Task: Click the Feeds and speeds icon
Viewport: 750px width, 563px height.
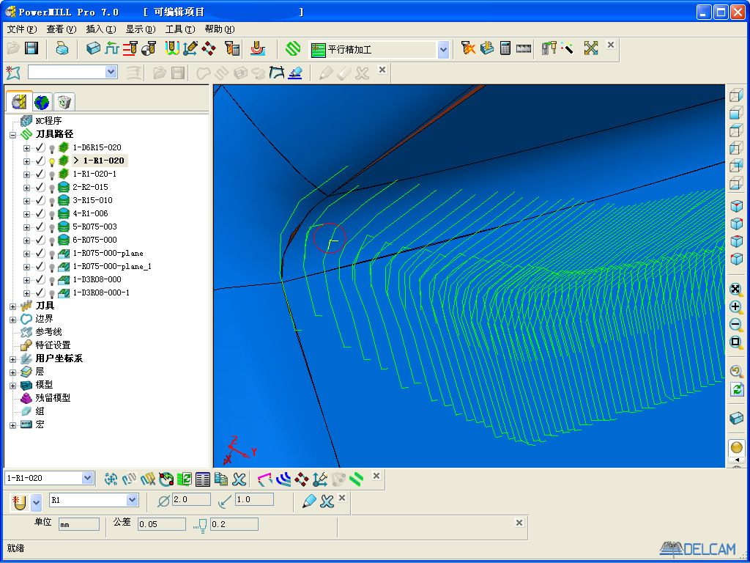Action: click(x=130, y=48)
